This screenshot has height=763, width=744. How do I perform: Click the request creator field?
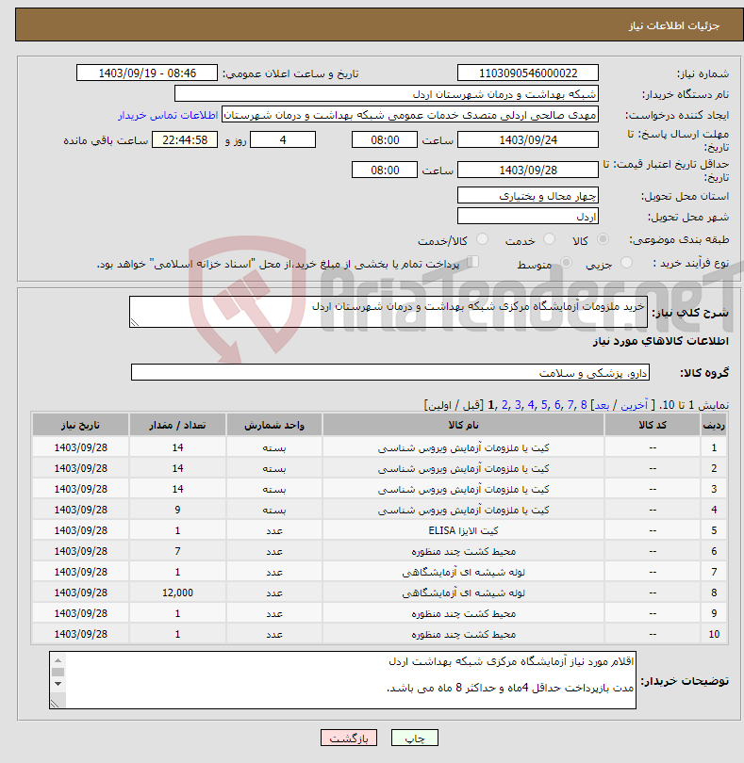(410, 115)
